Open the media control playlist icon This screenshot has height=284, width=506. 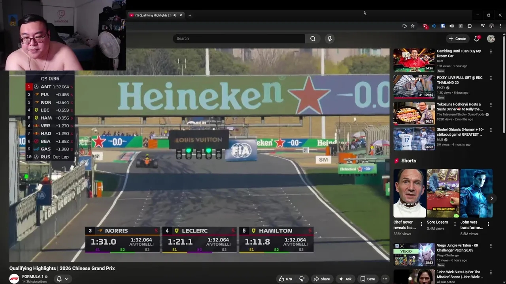[483, 26]
